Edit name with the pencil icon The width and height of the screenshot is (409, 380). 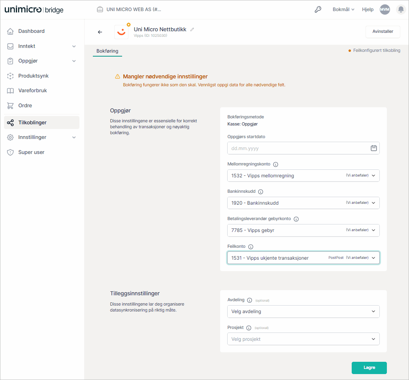tap(192, 30)
